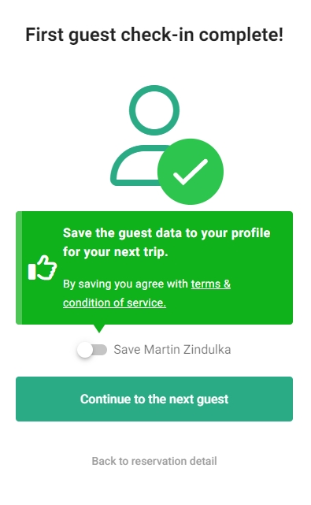Viewport: 311px width, 505px height.
Task: Click the banner's downward pointer arrow
Action: tap(99, 329)
